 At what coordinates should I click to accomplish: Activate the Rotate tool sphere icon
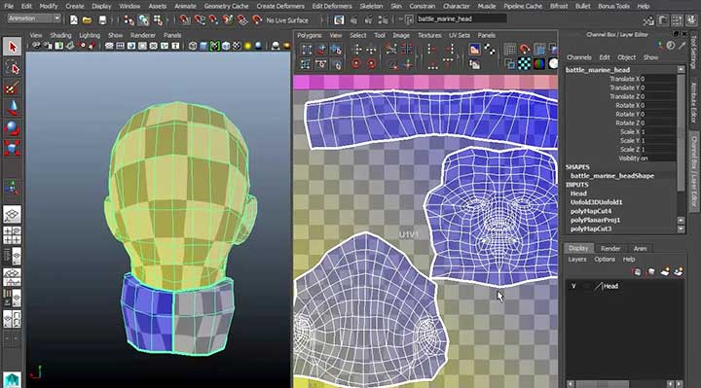coord(12,128)
